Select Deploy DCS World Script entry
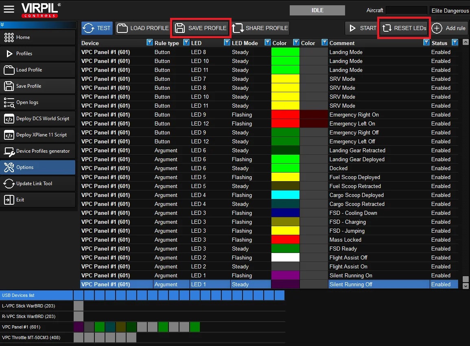Image resolution: width=470 pixels, height=346 pixels. (38, 119)
